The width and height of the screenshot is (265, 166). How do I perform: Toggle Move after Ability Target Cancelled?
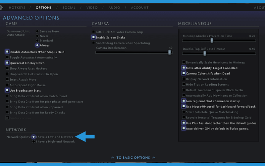click(x=184, y=68)
